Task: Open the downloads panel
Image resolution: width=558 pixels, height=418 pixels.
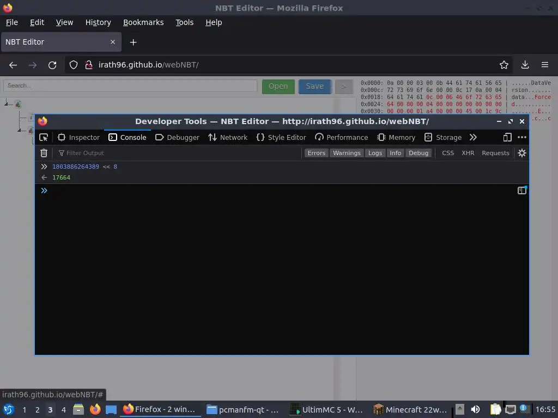Action: pos(525,65)
